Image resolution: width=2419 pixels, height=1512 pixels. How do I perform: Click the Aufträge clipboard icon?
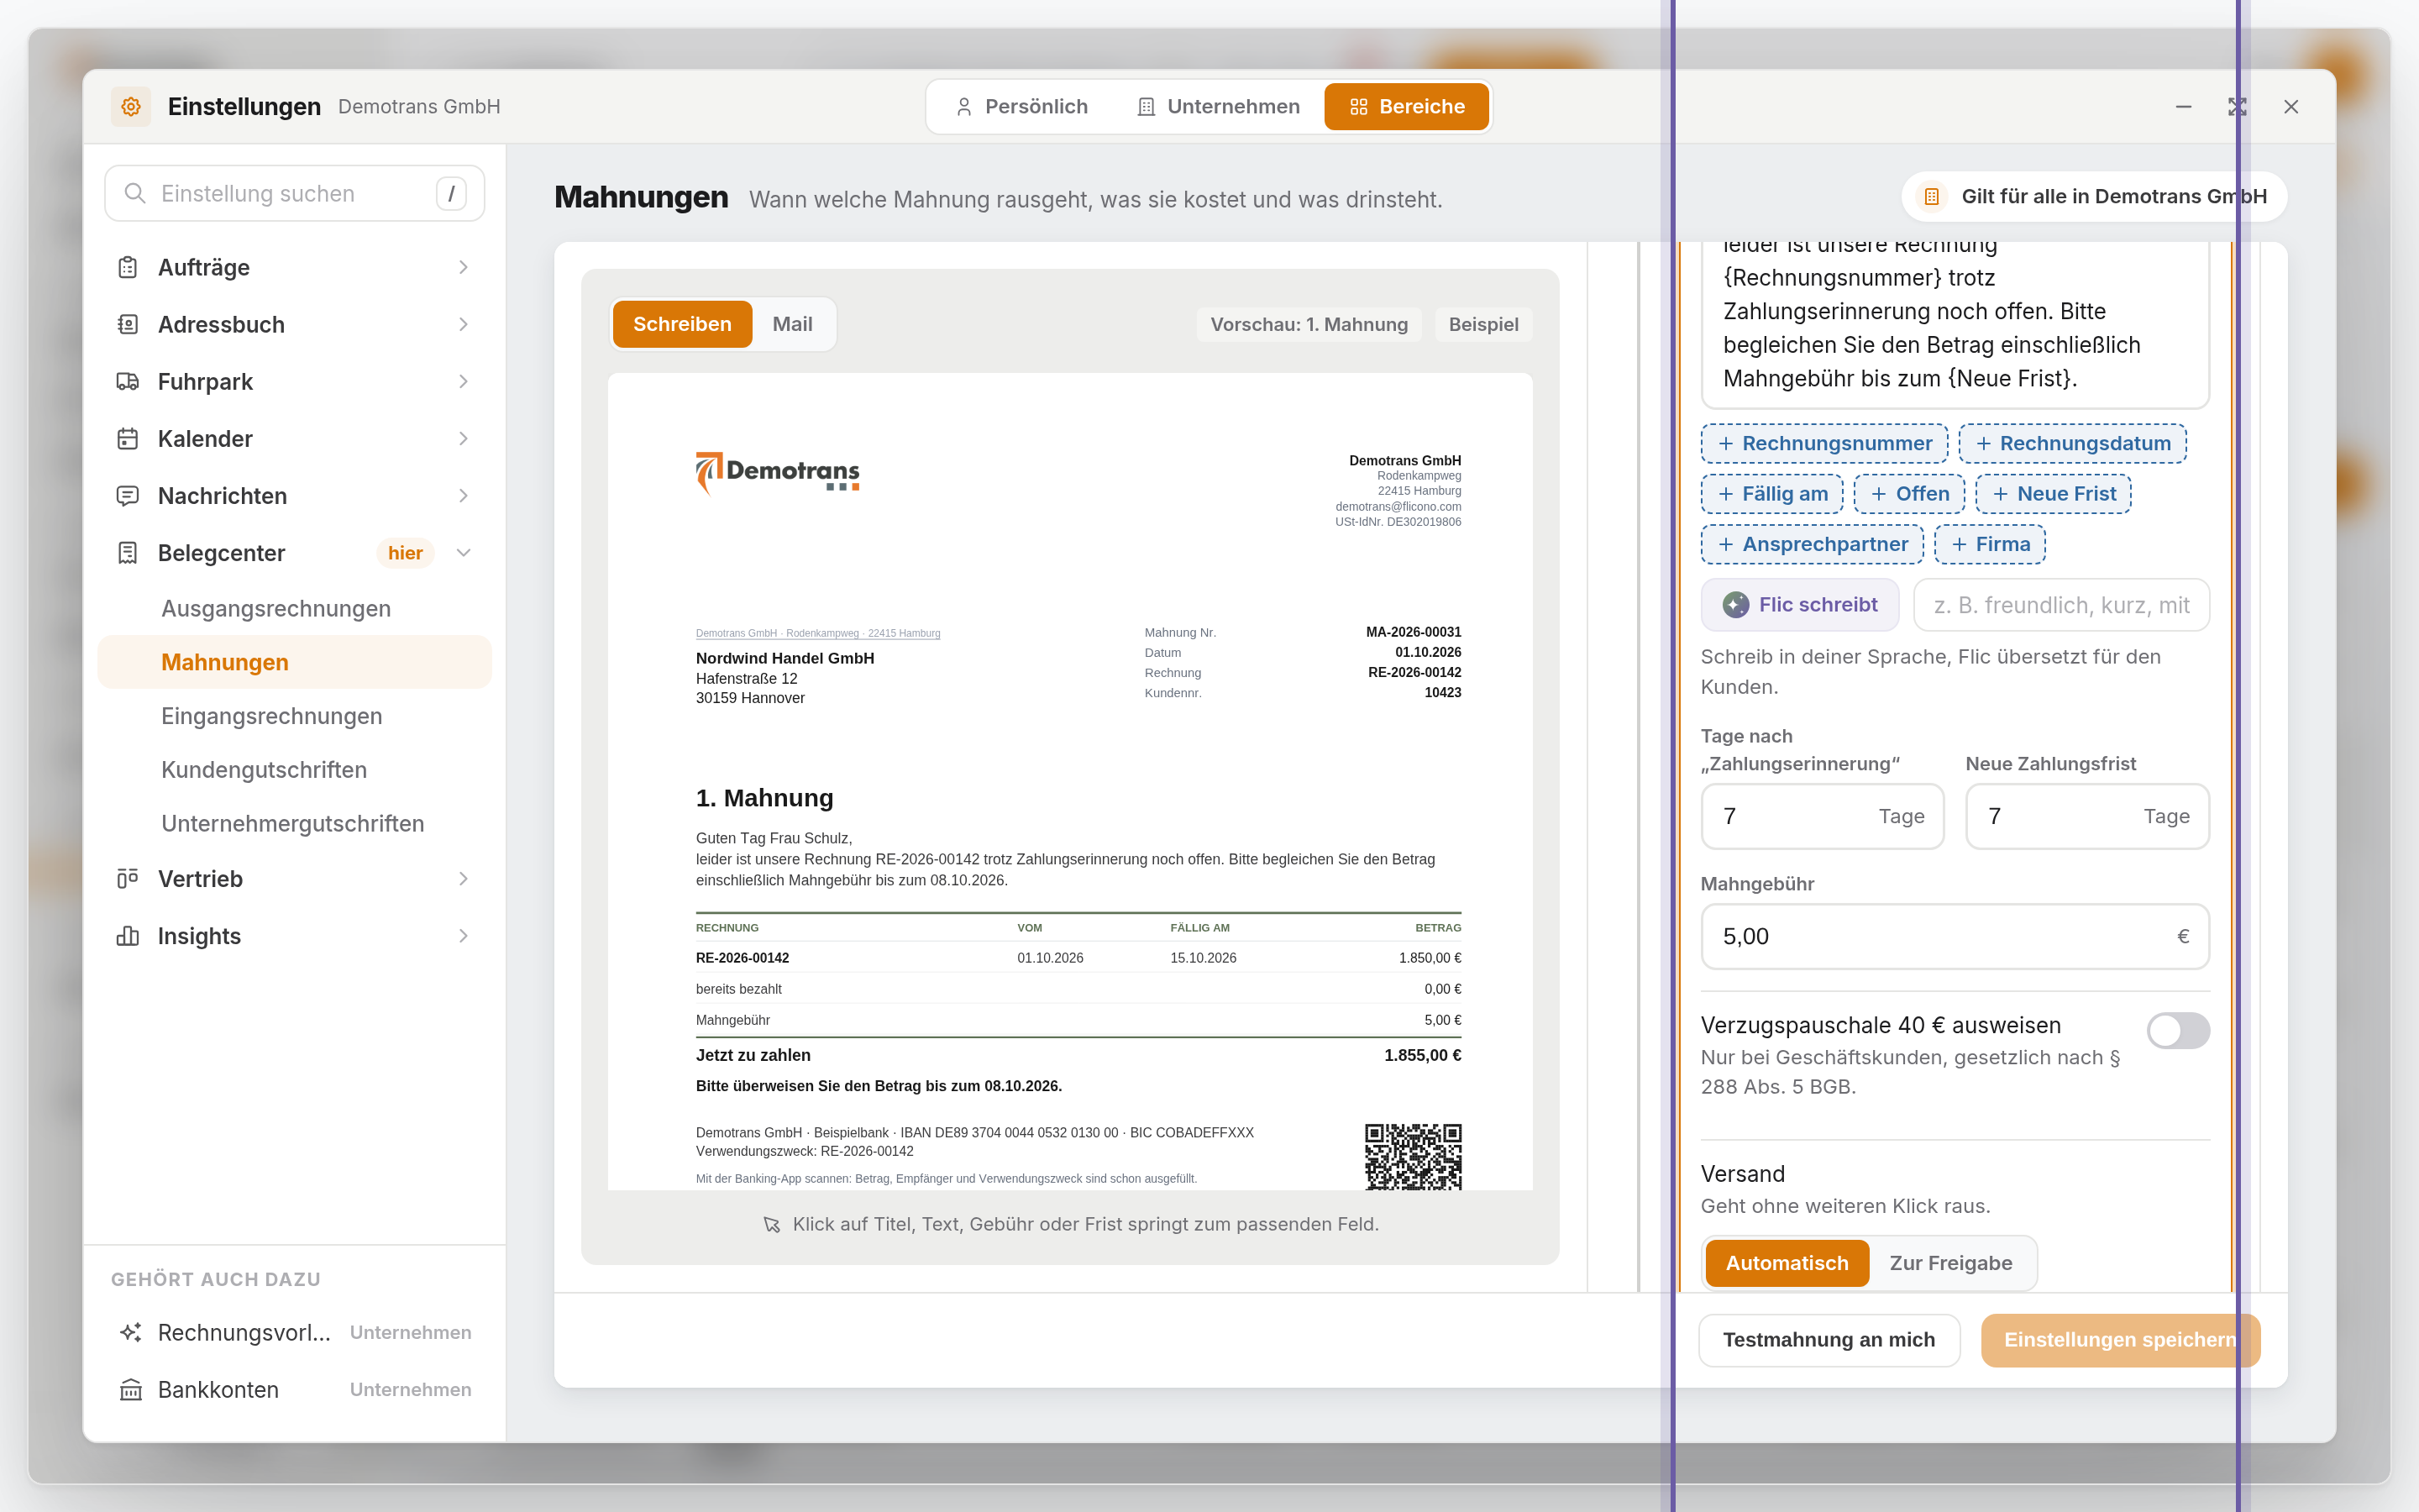(x=128, y=267)
